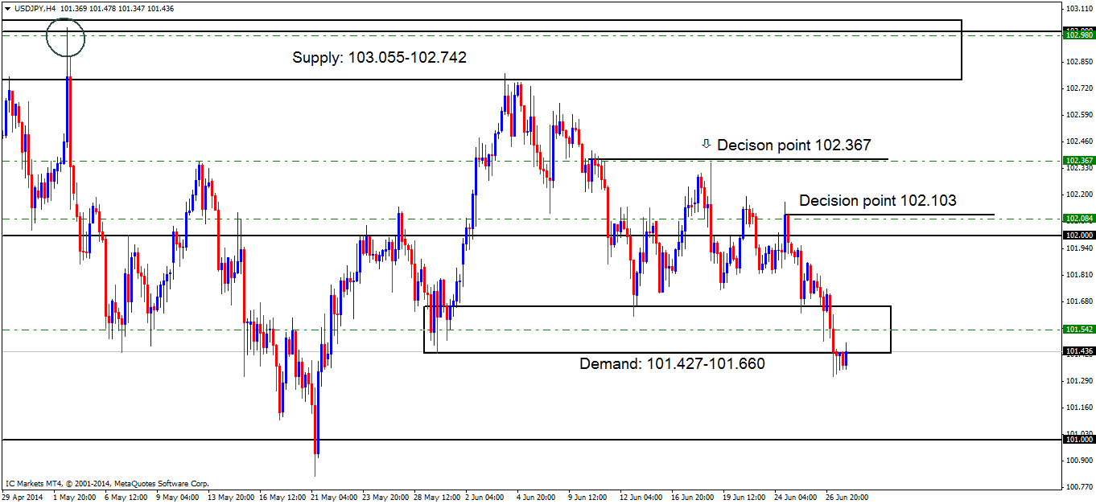Viewport: 1096px width, 504px height.
Task: Click the 102.720 value on price scale
Action: [1078, 88]
